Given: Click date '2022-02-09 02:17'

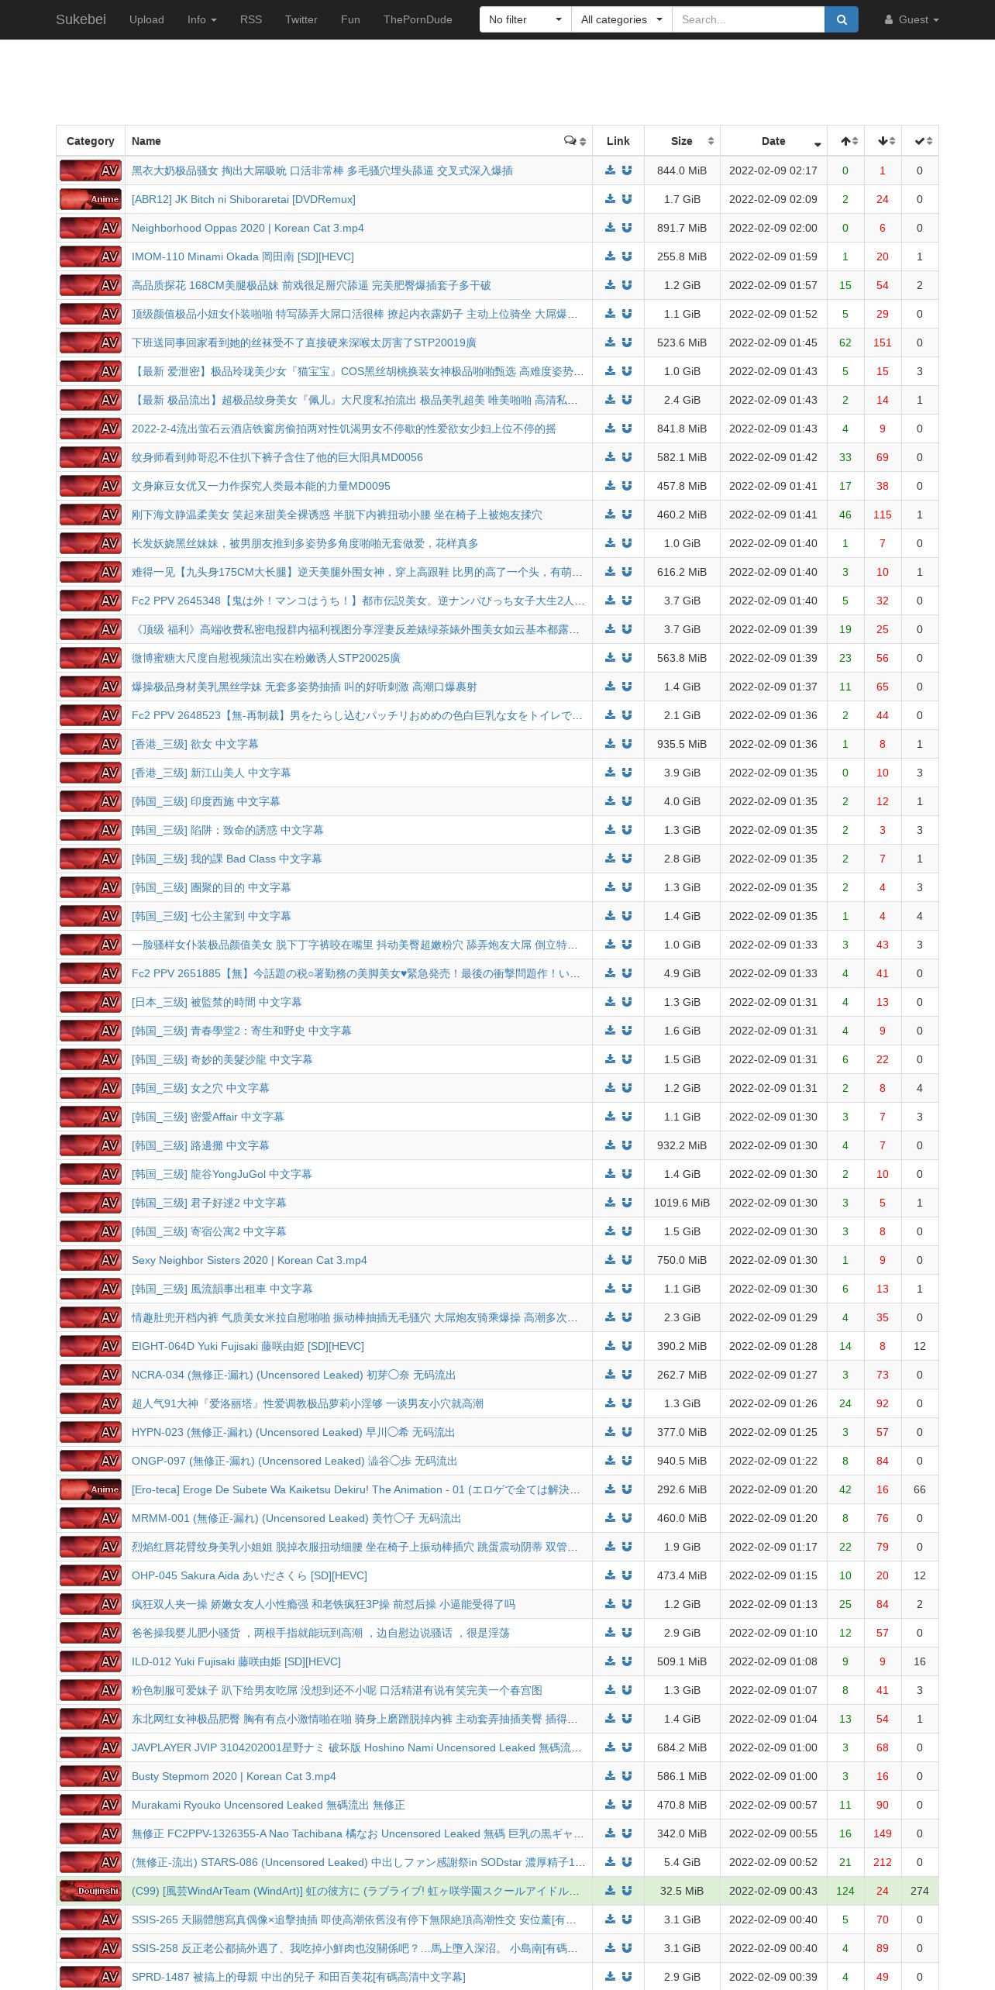Looking at the screenshot, I should (773, 170).
